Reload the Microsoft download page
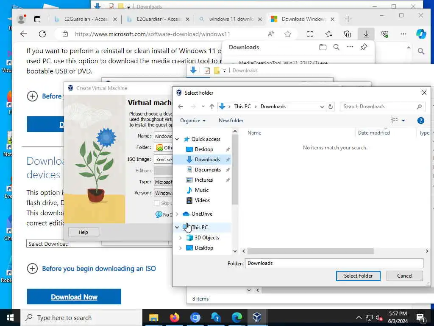The height and width of the screenshot is (326, 434). pos(42,34)
